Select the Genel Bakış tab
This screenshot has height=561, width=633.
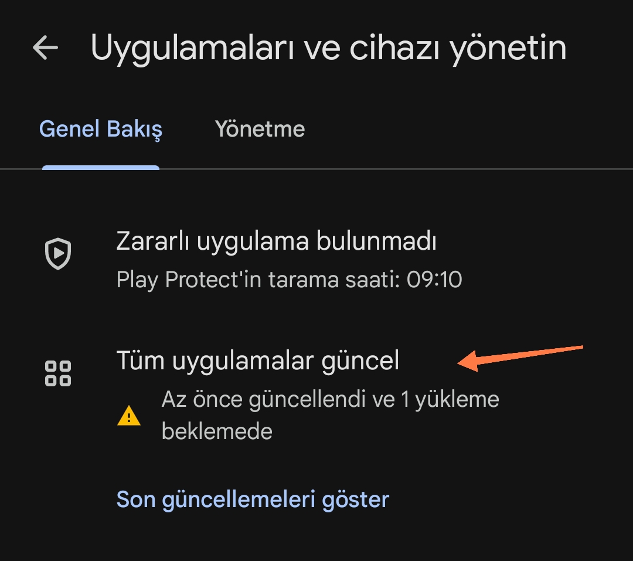[100, 129]
